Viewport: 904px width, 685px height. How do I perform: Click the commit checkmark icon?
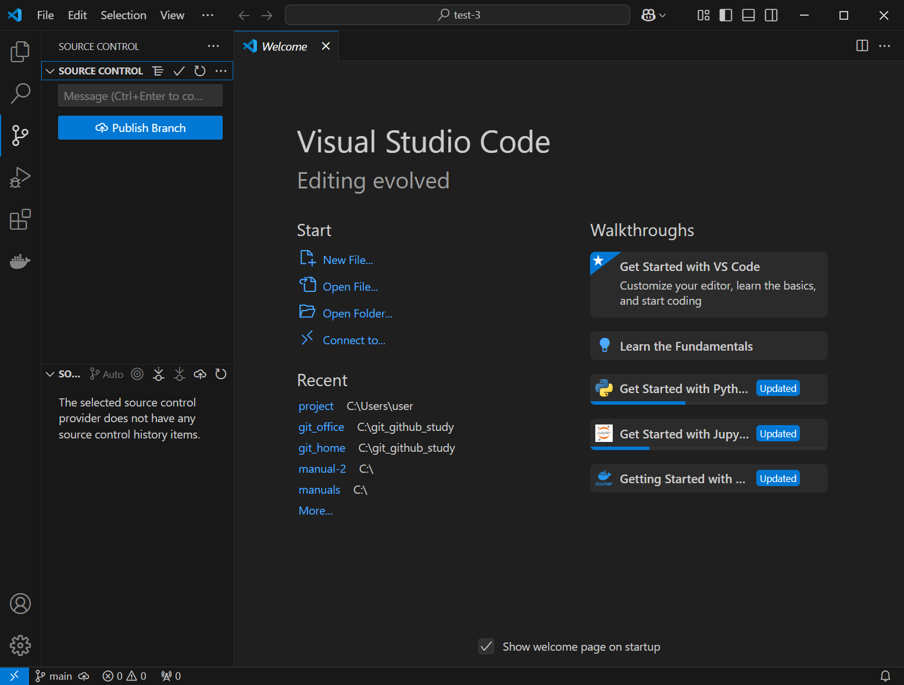tap(179, 71)
